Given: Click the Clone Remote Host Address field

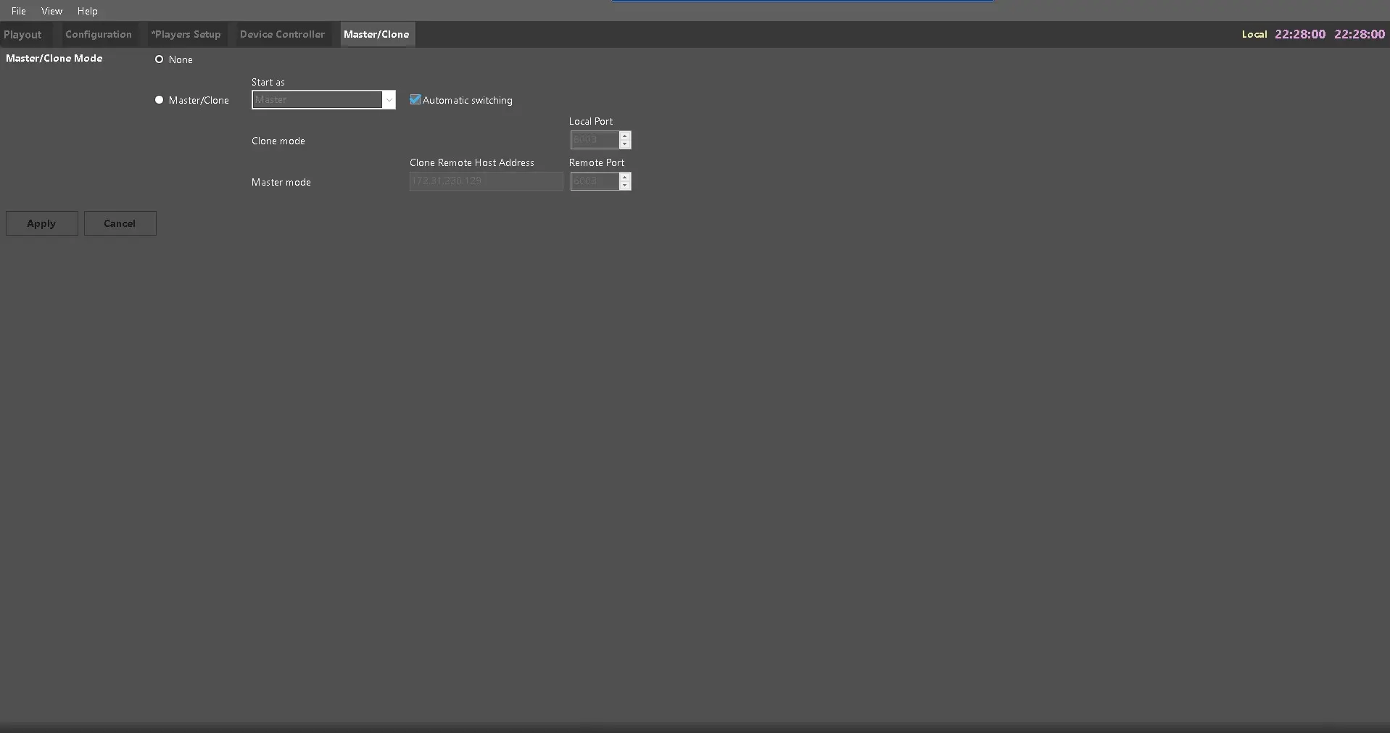Looking at the screenshot, I should (486, 181).
